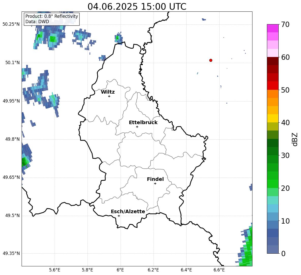Image resolution: width=301 pixels, height=275 pixels.
Task: Click the 49.95°N latitude label
Action: pos(11,101)
